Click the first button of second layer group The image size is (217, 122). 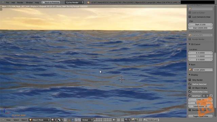[x=104, y=119]
